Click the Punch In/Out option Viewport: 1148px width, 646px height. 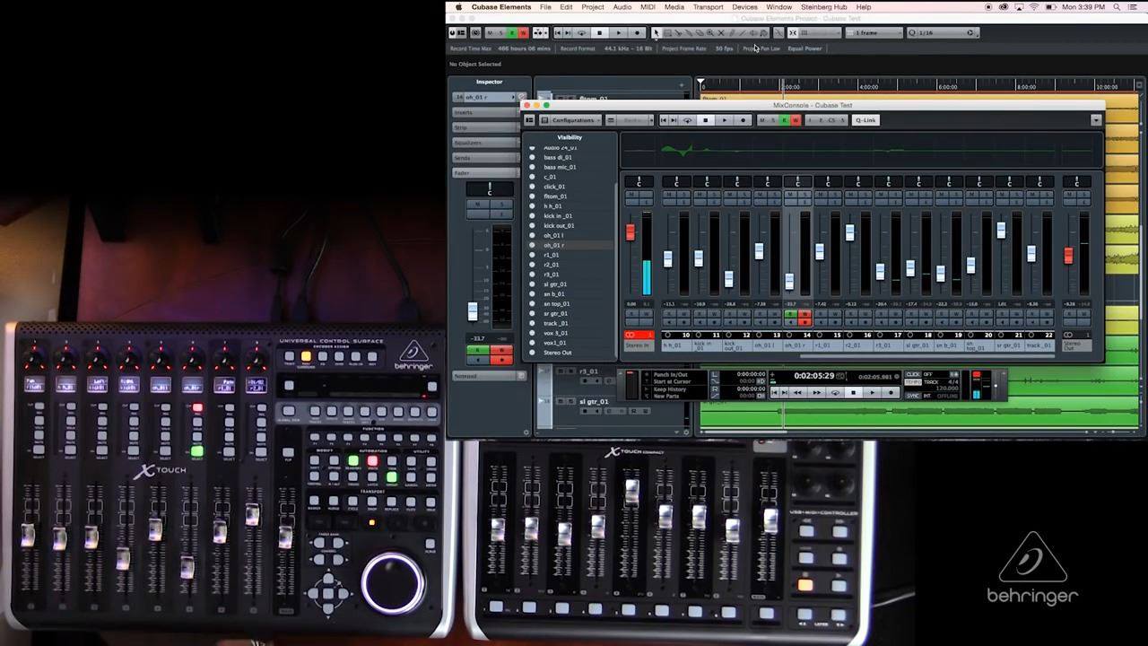671,375
